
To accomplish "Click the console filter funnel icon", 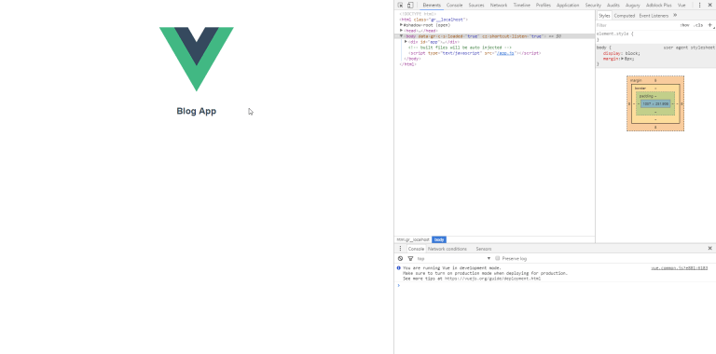I will click(x=410, y=258).
